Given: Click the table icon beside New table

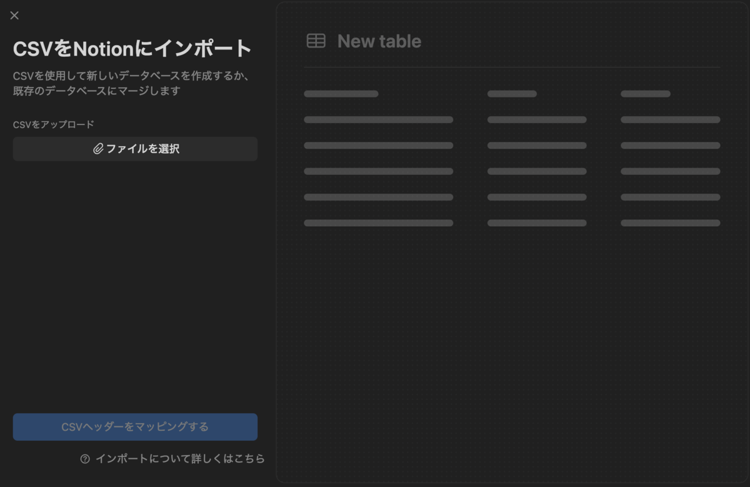Looking at the screenshot, I should coord(316,41).
